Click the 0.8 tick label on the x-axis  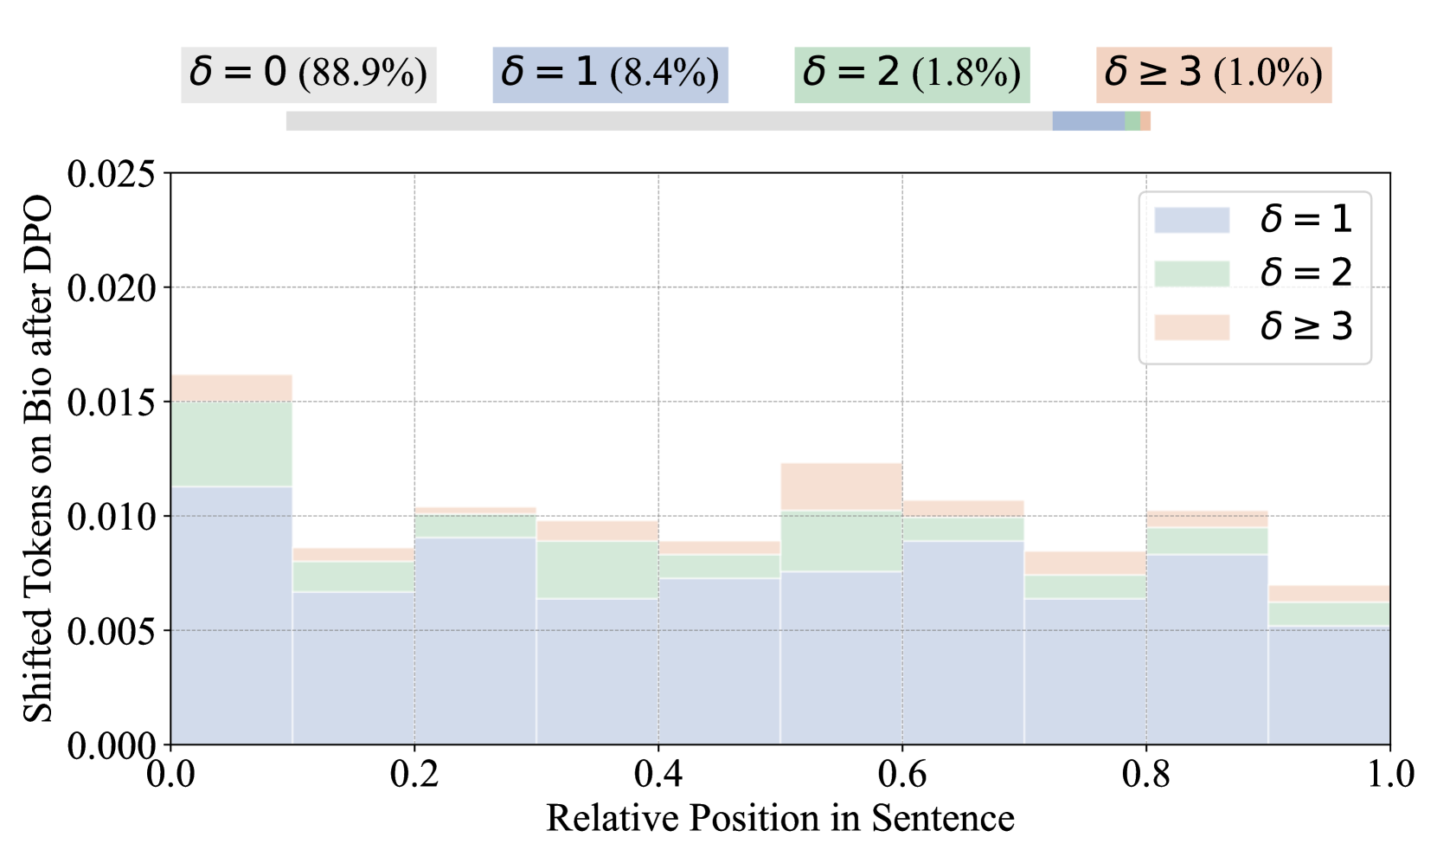click(x=1146, y=775)
